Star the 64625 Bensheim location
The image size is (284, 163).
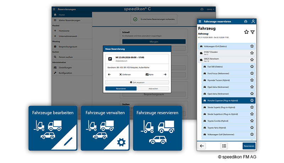[x=252, y=60]
